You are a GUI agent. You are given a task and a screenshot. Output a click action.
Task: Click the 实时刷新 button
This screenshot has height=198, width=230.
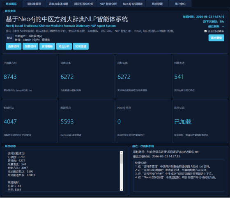click(47, 46)
